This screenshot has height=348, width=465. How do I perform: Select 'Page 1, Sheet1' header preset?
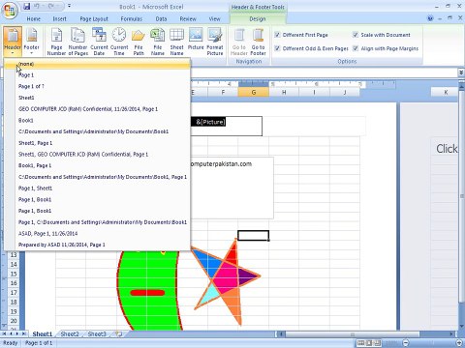[97, 188]
